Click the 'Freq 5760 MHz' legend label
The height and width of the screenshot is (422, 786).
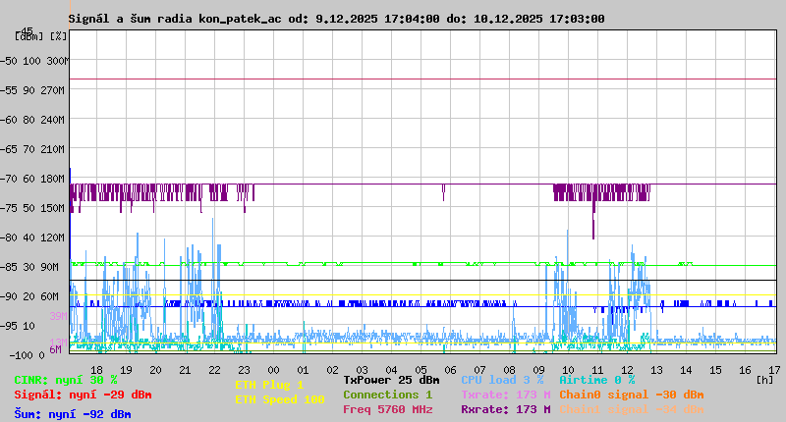point(388,409)
